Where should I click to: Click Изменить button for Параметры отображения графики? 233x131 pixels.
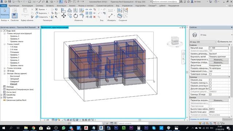pyautogui.click(x=218, y=63)
